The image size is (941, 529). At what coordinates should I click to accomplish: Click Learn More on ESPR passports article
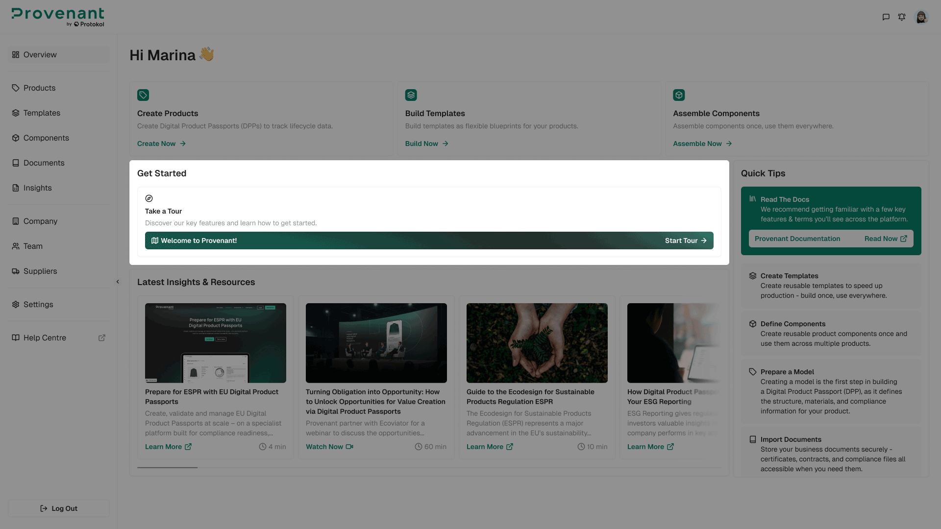tap(168, 447)
